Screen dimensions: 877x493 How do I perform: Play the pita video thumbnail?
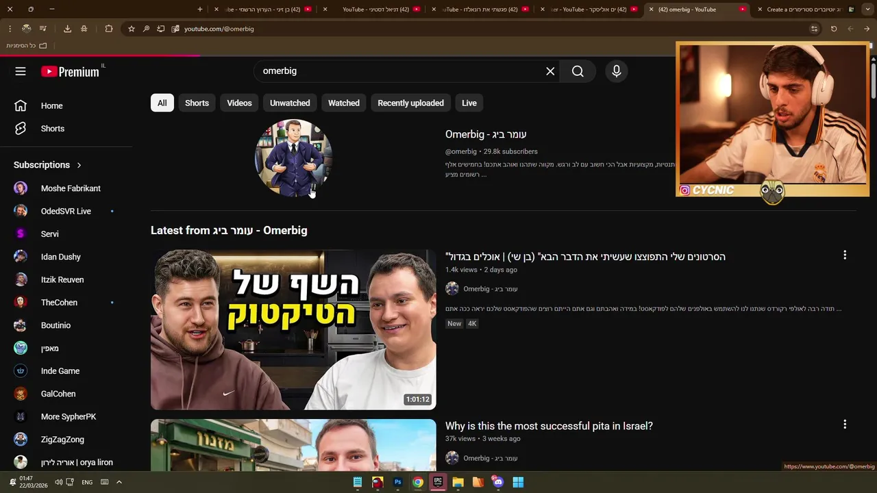click(293, 445)
